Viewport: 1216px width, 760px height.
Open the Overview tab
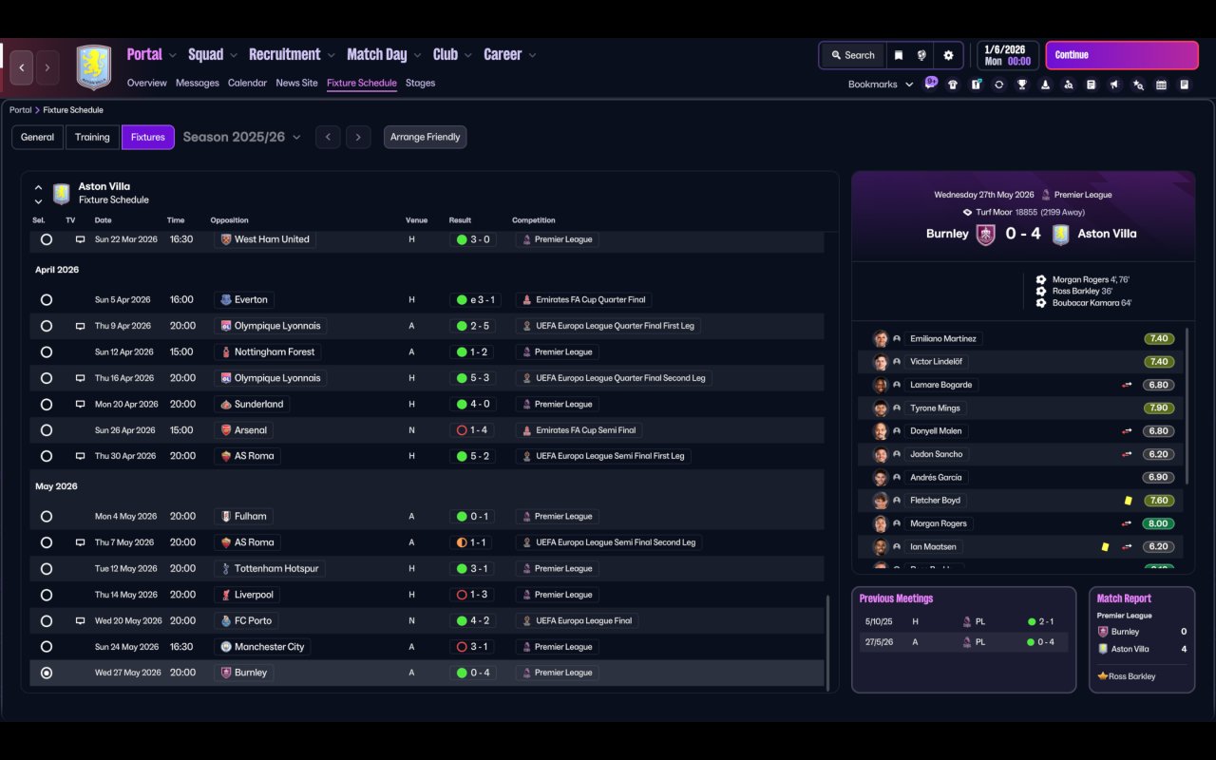147,83
